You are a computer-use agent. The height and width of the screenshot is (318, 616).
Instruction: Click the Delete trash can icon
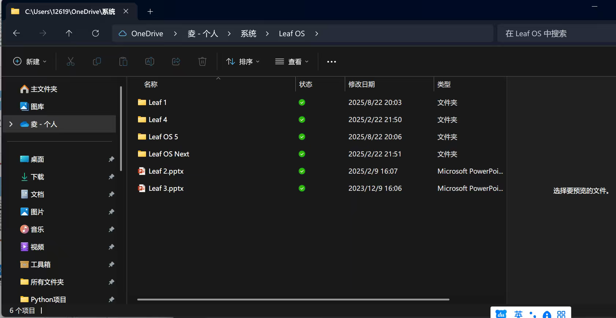[202, 61]
